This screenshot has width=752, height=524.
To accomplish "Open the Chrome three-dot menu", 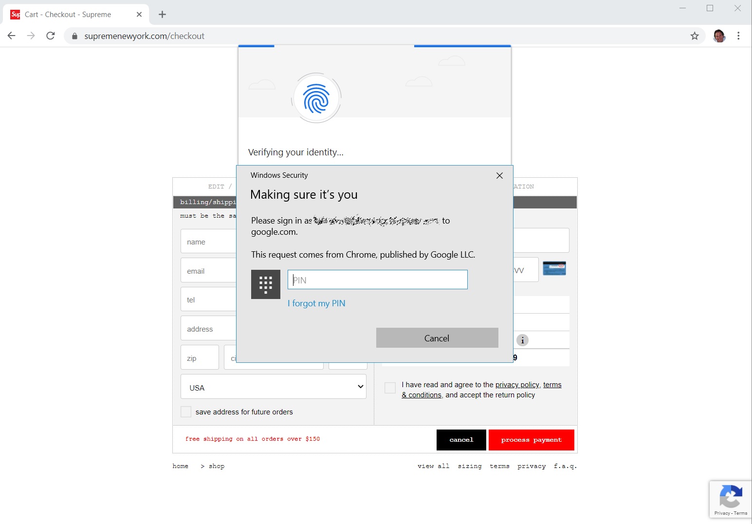I will pyautogui.click(x=738, y=36).
